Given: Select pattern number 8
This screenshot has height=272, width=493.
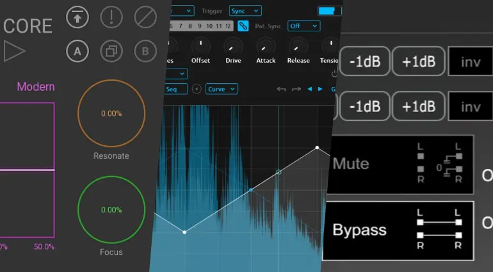Looking at the screenshot, I should coord(190,26).
